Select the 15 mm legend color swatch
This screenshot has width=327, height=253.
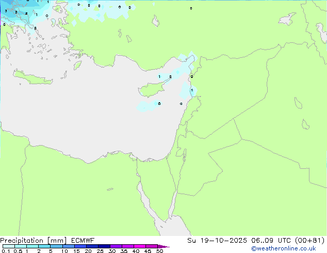click(80, 246)
